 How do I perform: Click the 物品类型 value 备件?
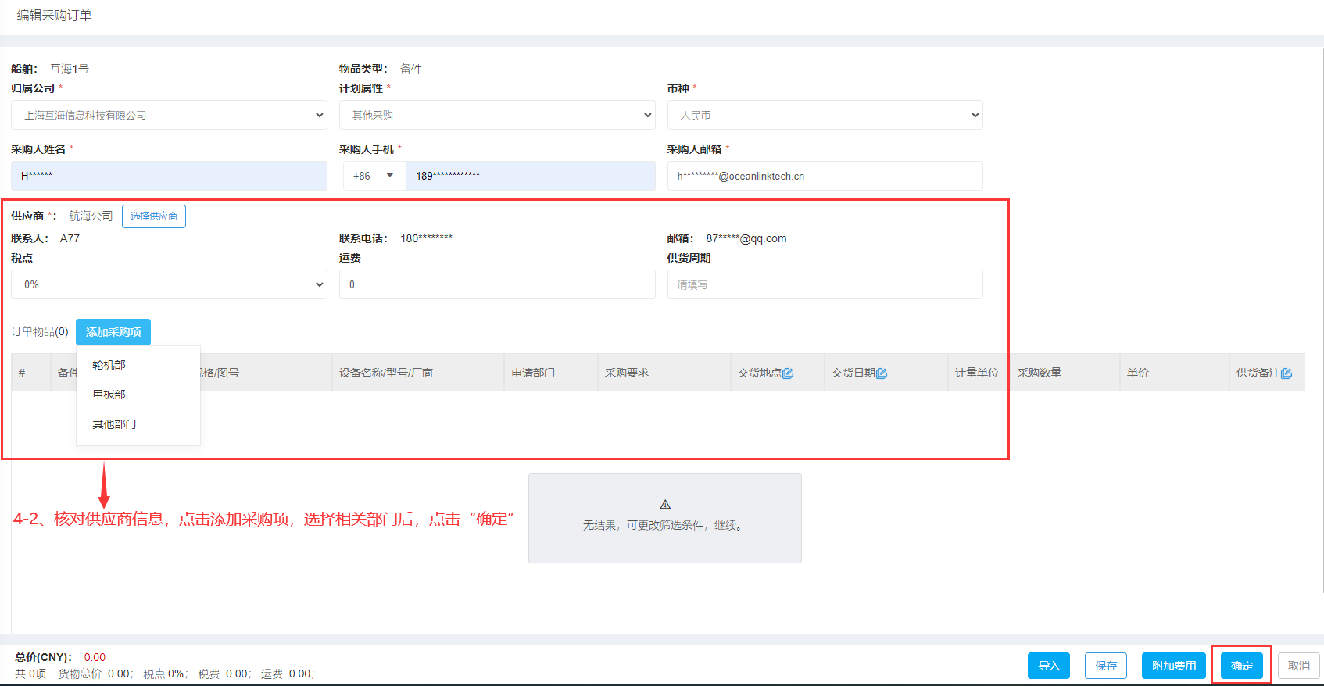coord(411,69)
